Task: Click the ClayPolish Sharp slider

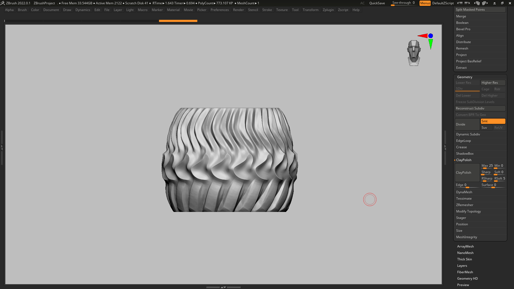Action: click(487, 173)
